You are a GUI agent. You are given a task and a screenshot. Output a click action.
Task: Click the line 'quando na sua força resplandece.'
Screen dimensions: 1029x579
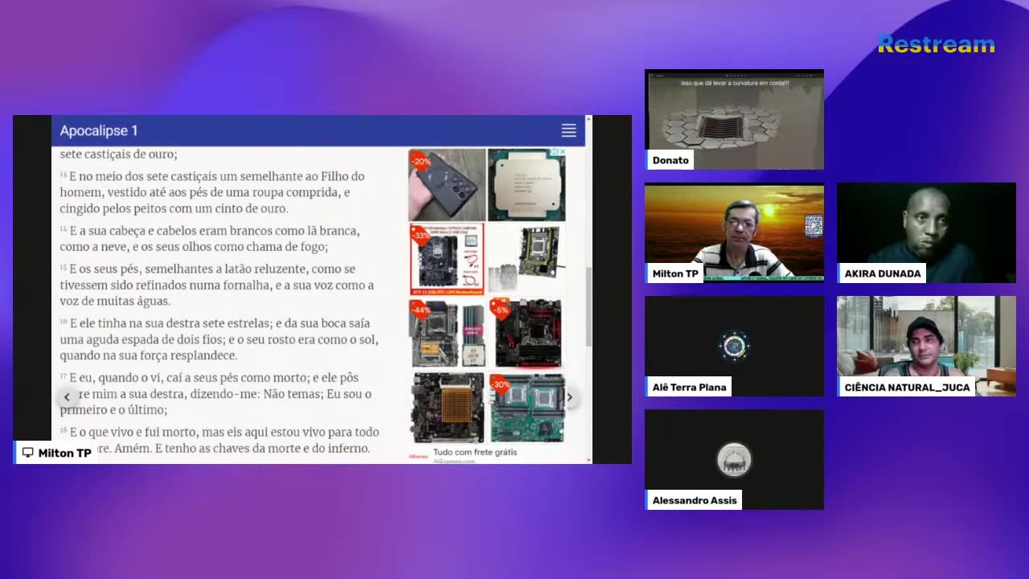click(148, 355)
